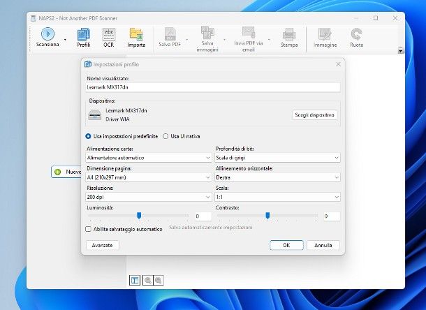The width and height of the screenshot is (426, 310).
Task: Open the Alimentazione carta dropdown
Action: pos(148,158)
